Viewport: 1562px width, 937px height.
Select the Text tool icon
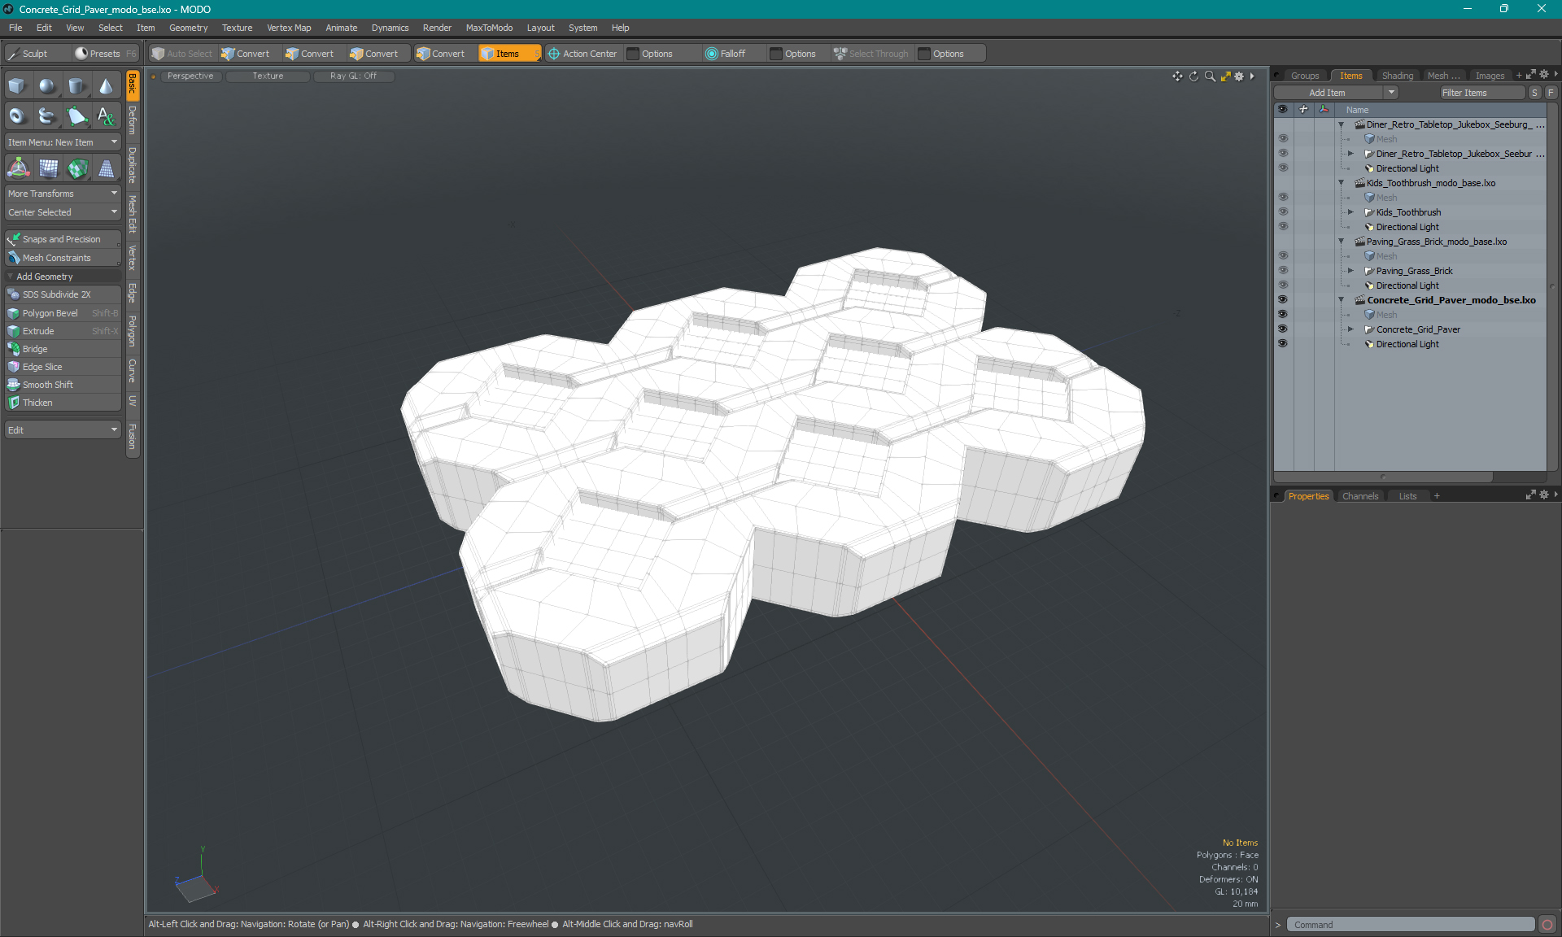[106, 116]
